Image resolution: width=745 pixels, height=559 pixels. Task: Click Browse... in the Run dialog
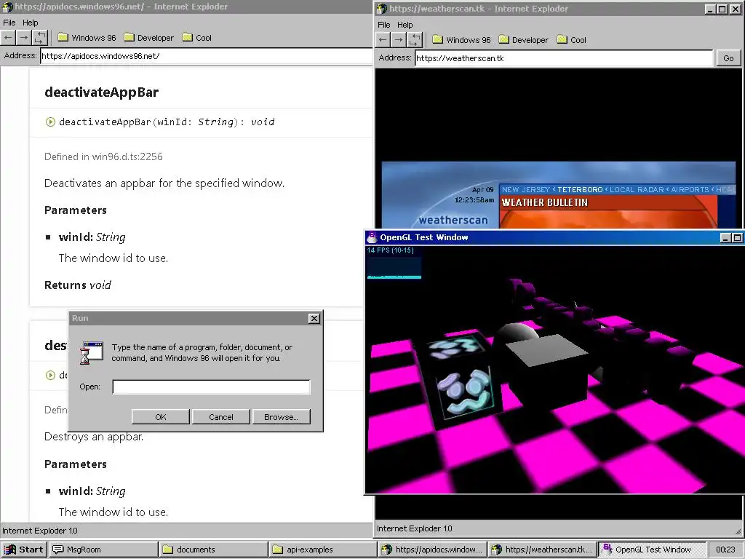pos(282,417)
